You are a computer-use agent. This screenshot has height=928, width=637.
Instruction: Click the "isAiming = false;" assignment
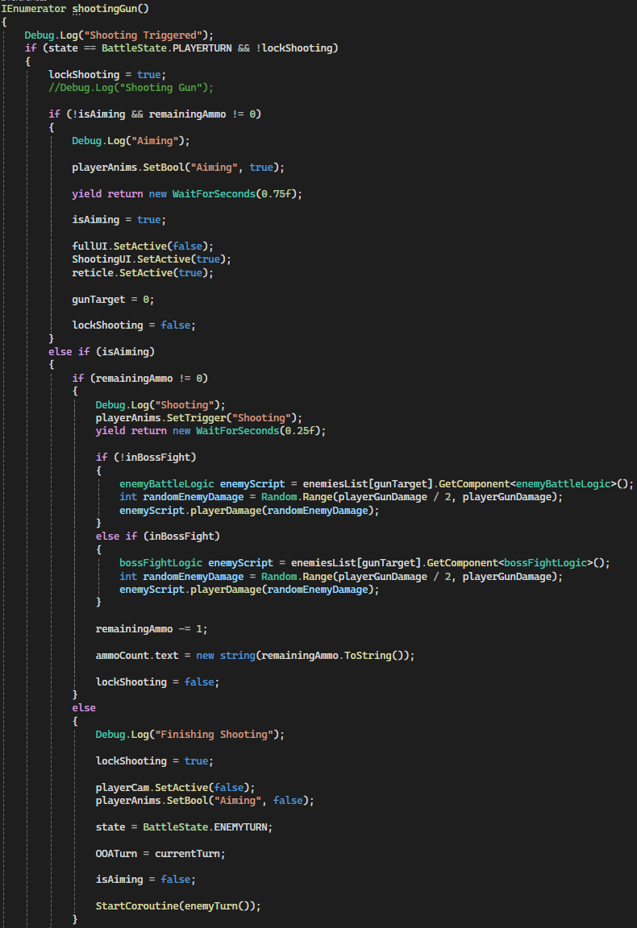point(146,880)
